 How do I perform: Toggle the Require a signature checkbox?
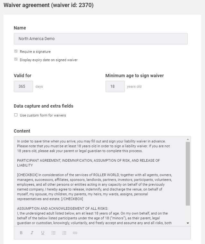point(16,51)
